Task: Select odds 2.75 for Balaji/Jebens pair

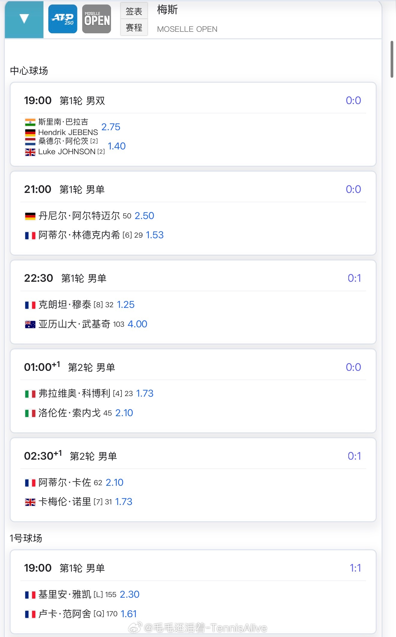Action: click(x=111, y=127)
